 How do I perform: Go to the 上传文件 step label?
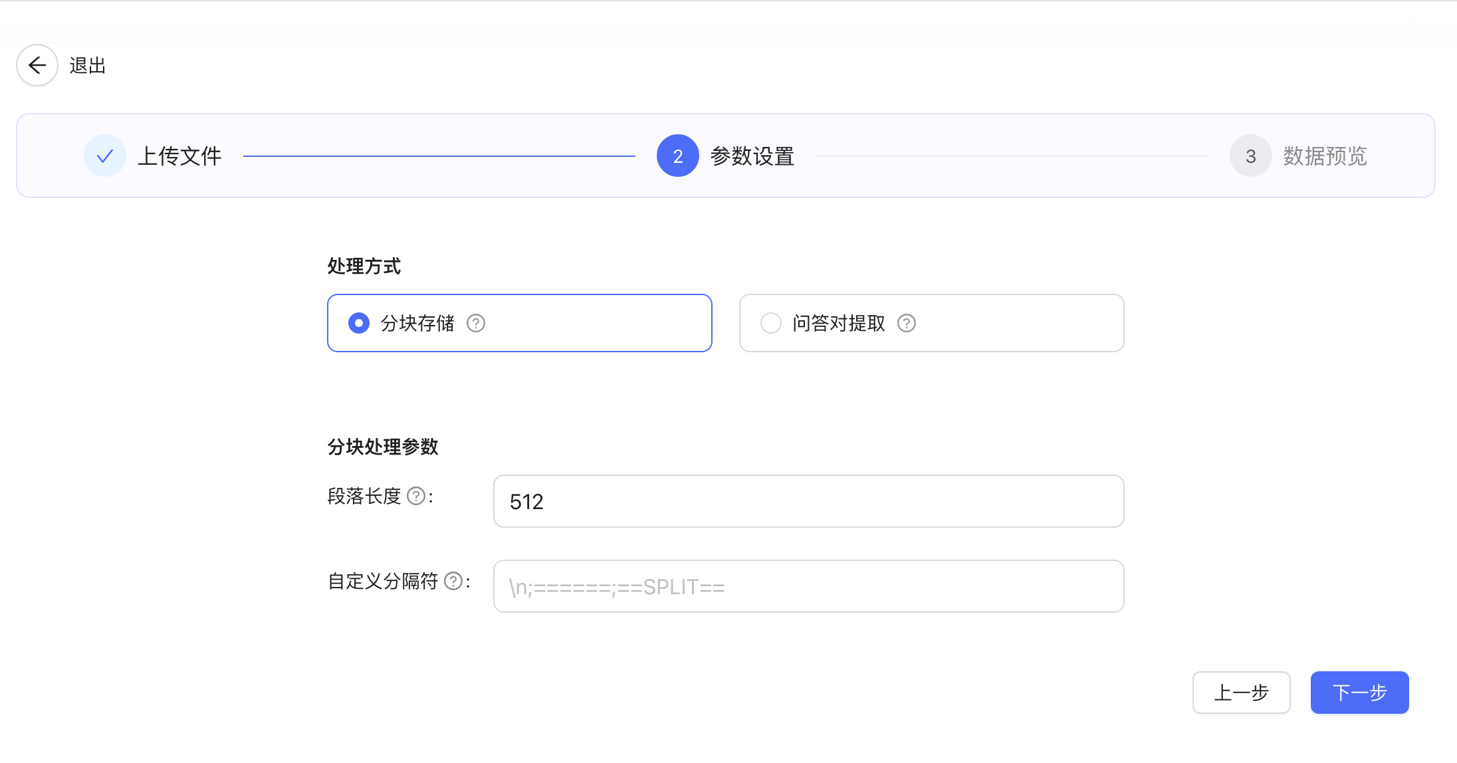[x=179, y=156]
